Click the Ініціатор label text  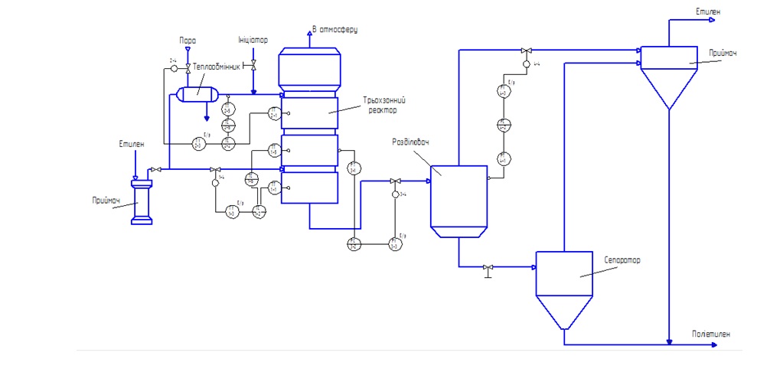click(253, 40)
